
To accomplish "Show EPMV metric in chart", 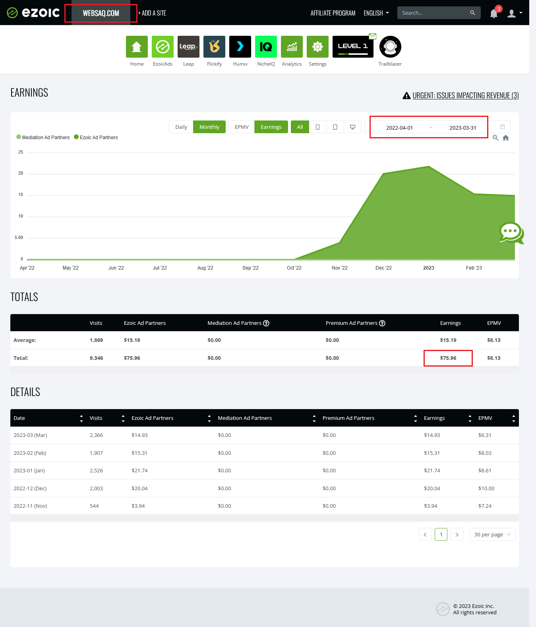I will tap(242, 127).
